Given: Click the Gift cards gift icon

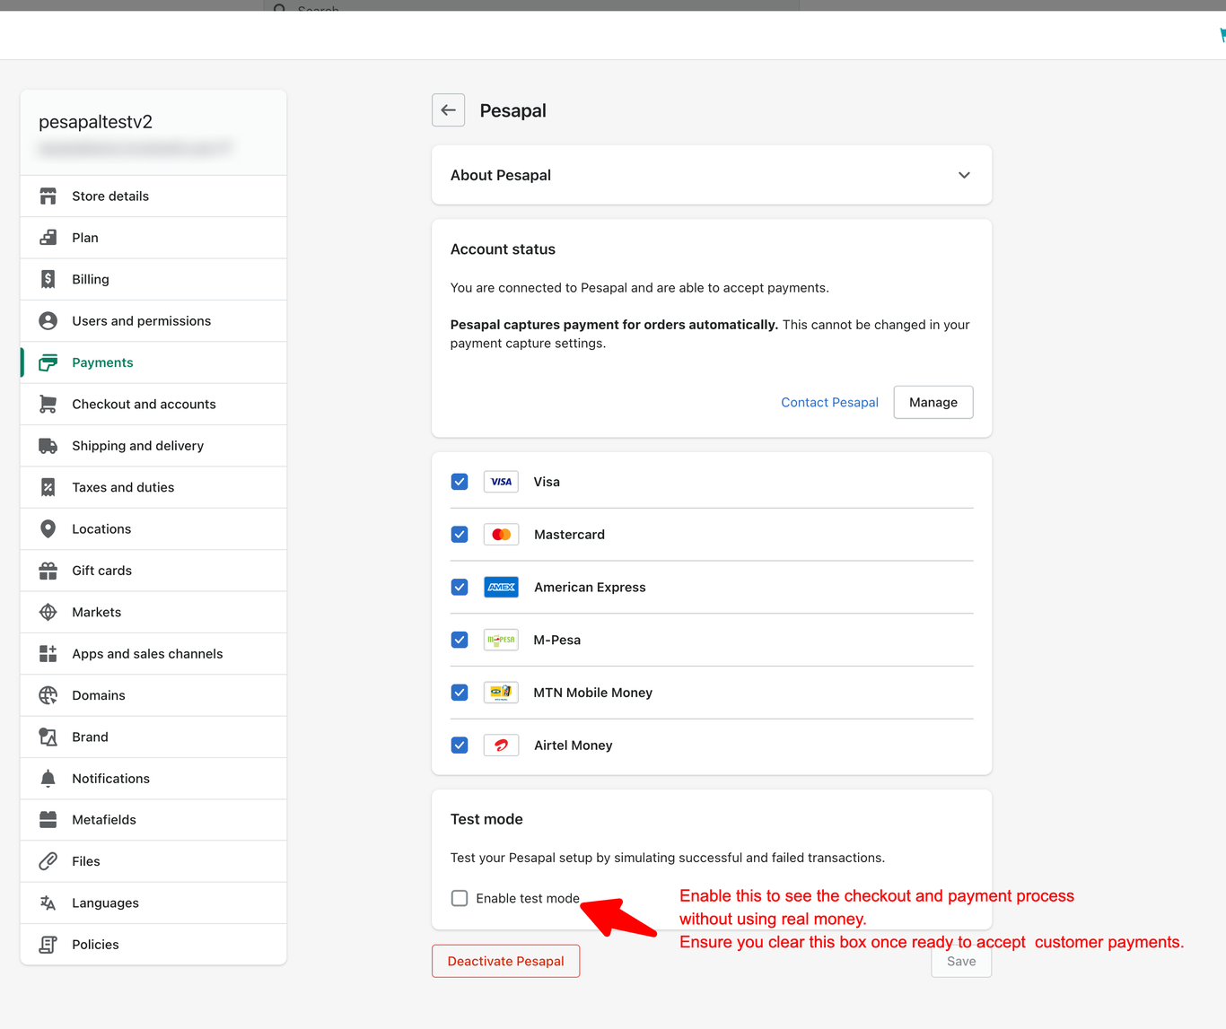Looking at the screenshot, I should (x=48, y=571).
